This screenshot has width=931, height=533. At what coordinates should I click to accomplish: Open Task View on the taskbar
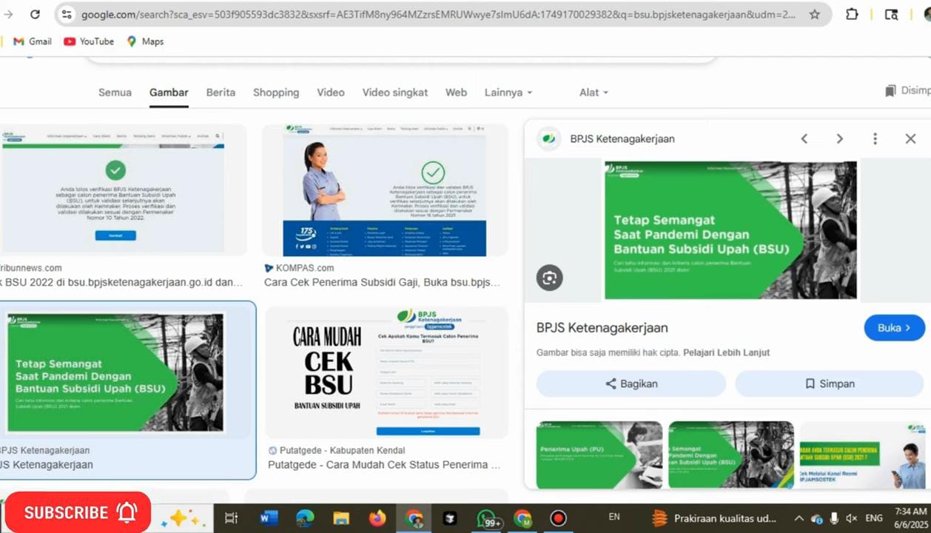coord(231,518)
